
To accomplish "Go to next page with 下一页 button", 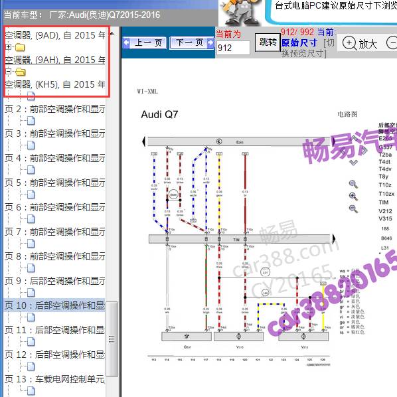I will click(x=192, y=42).
